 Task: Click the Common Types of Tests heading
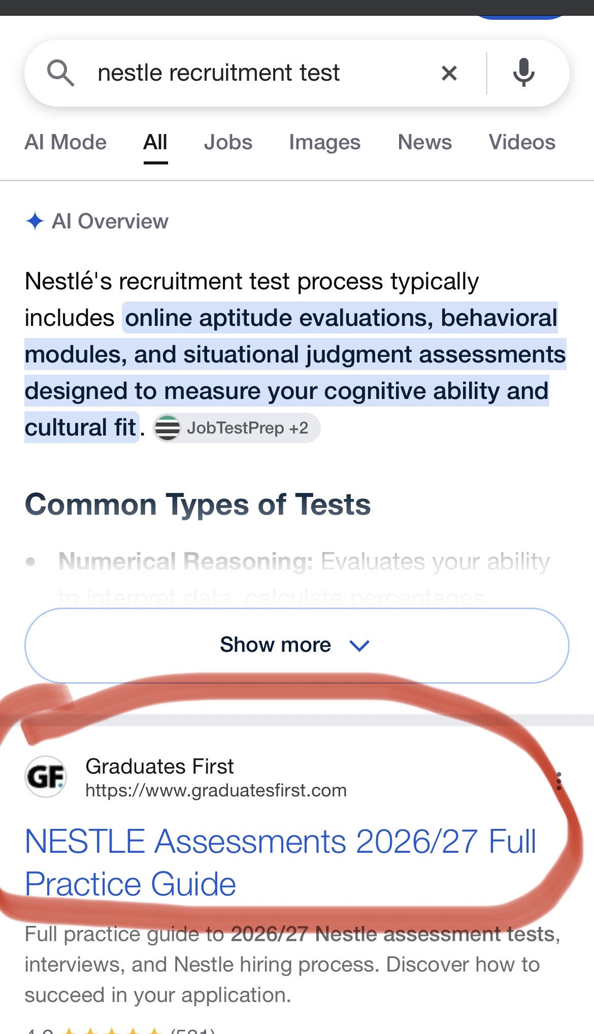(x=197, y=505)
